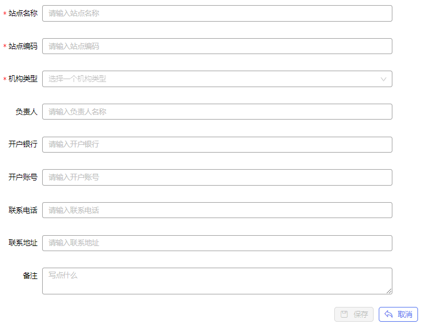Click the 备注 label text
This screenshot has width=426, height=328.
coord(30,276)
